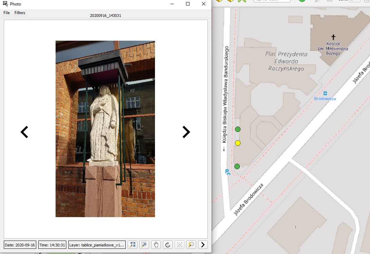Rotate the photo with the rotate icon

coord(168,245)
